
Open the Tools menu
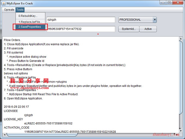tap(20, 10)
